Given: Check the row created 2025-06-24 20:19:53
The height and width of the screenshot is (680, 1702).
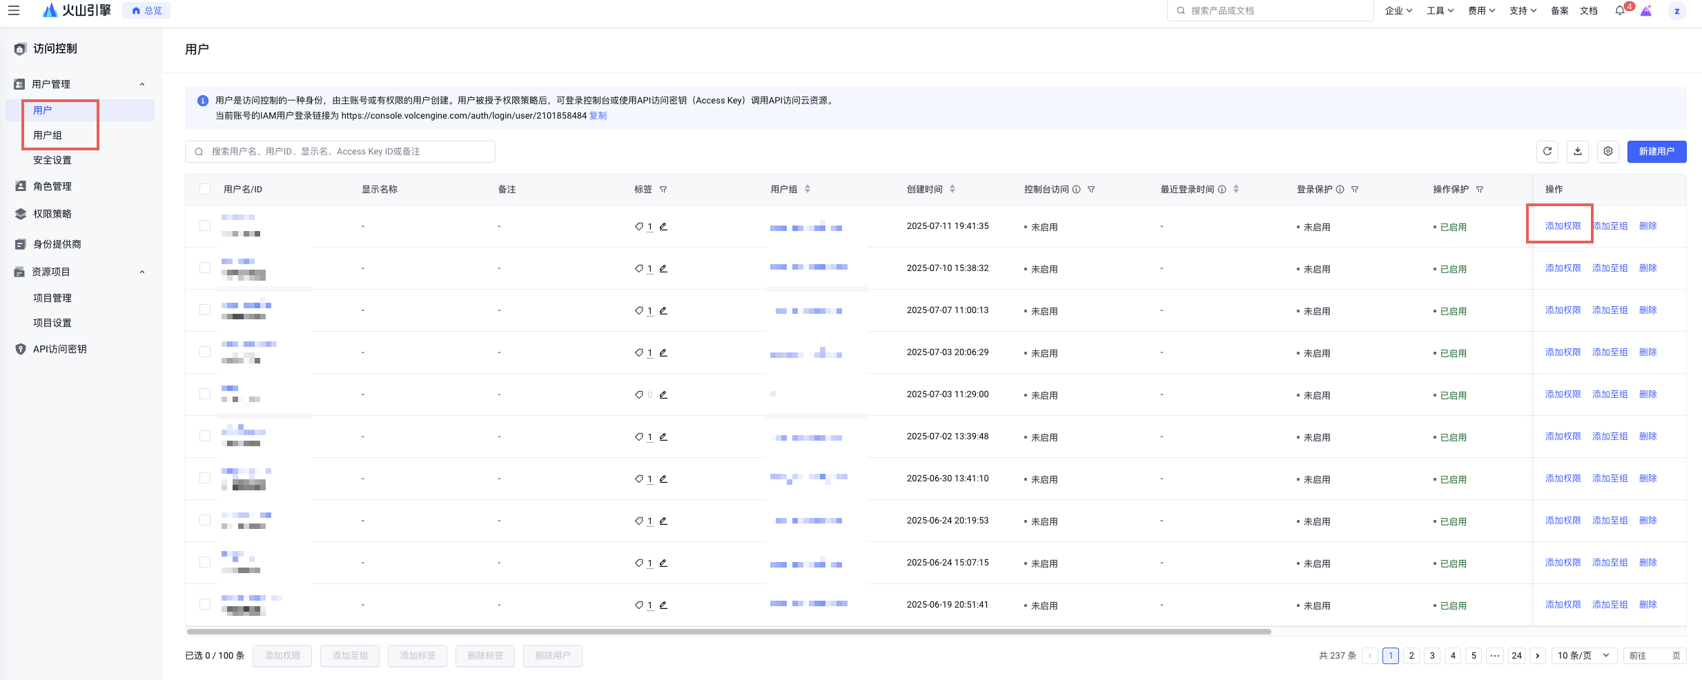Looking at the screenshot, I should (205, 520).
